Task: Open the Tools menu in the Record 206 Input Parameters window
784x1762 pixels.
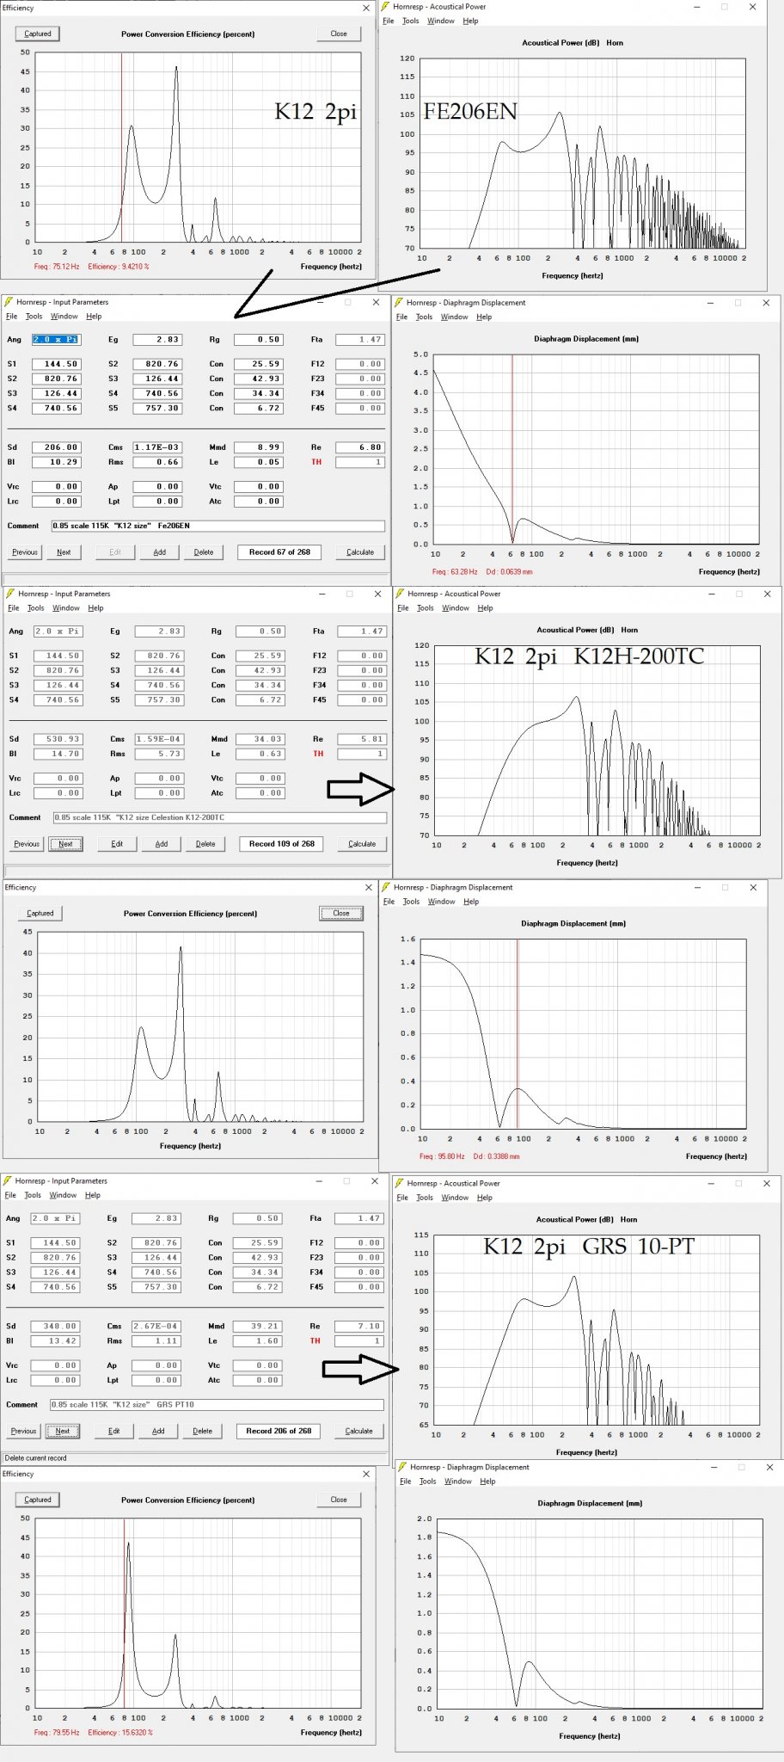Action: [x=33, y=1194]
